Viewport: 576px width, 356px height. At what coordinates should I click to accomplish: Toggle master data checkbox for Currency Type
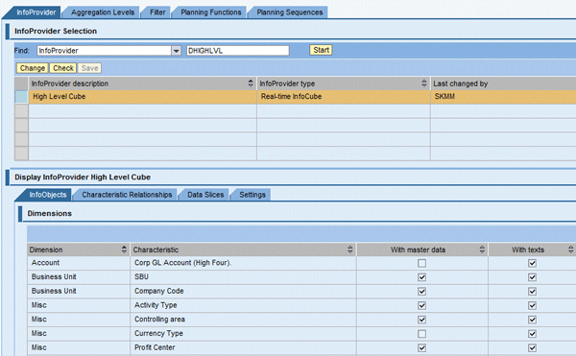click(421, 334)
